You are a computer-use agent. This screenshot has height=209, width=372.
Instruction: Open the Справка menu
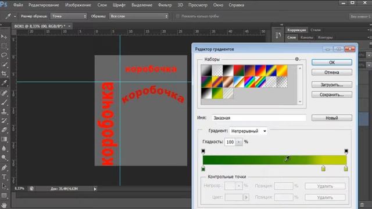[237, 5]
